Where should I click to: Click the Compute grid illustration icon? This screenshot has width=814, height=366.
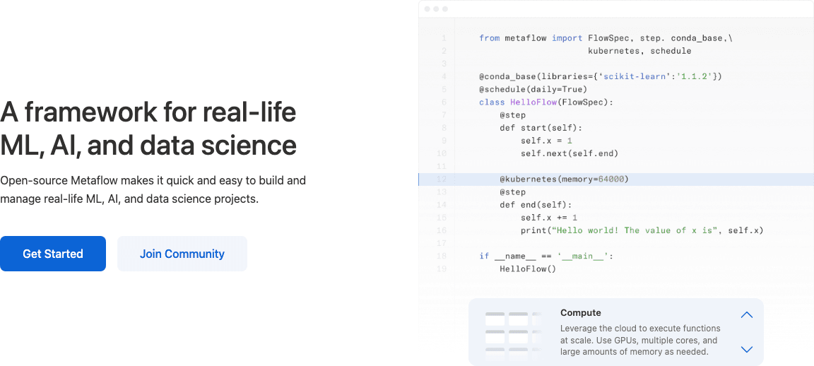coord(514,336)
